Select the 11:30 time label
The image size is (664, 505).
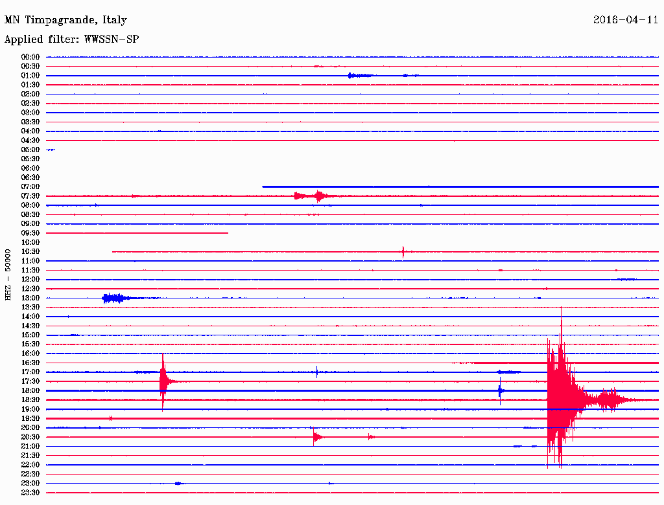(30, 270)
